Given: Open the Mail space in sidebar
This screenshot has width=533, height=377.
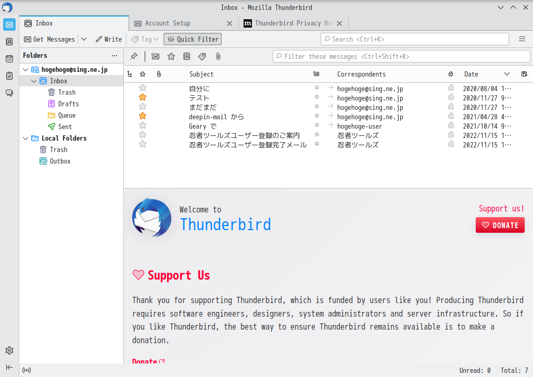Looking at the screenshot, I should point(9,25).
